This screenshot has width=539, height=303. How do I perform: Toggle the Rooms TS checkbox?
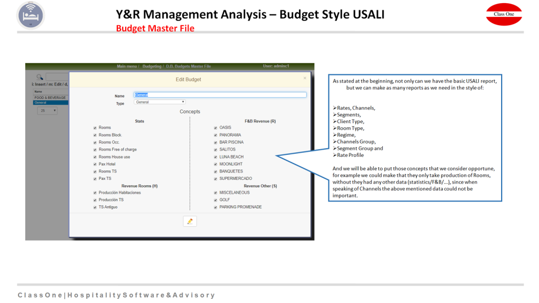95,171
